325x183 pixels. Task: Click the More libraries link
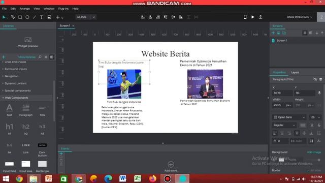pos(27,57)
